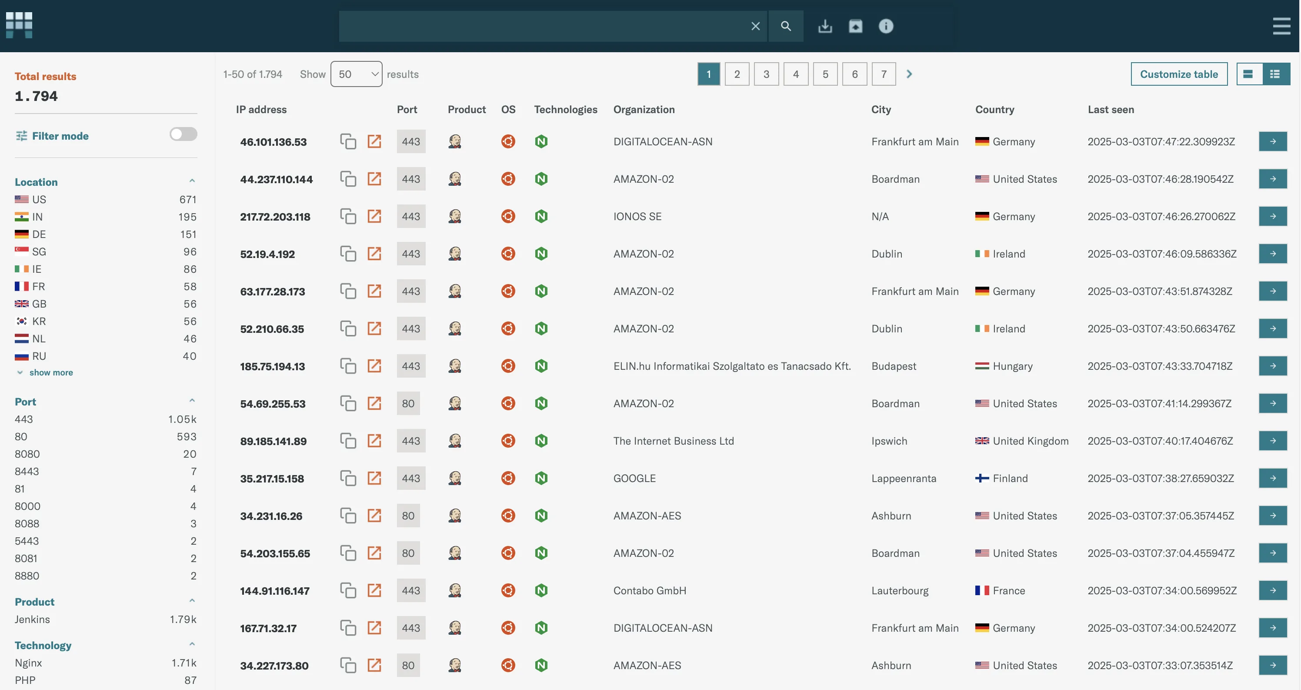
Task: Click the download results icon
Action: click(825, 26)
